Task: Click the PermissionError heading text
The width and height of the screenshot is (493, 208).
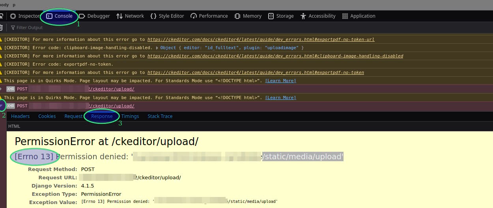Action: [x=106, y=142]
